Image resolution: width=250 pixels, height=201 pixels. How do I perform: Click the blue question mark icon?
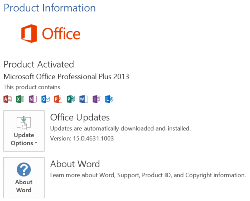click(24, 170)
